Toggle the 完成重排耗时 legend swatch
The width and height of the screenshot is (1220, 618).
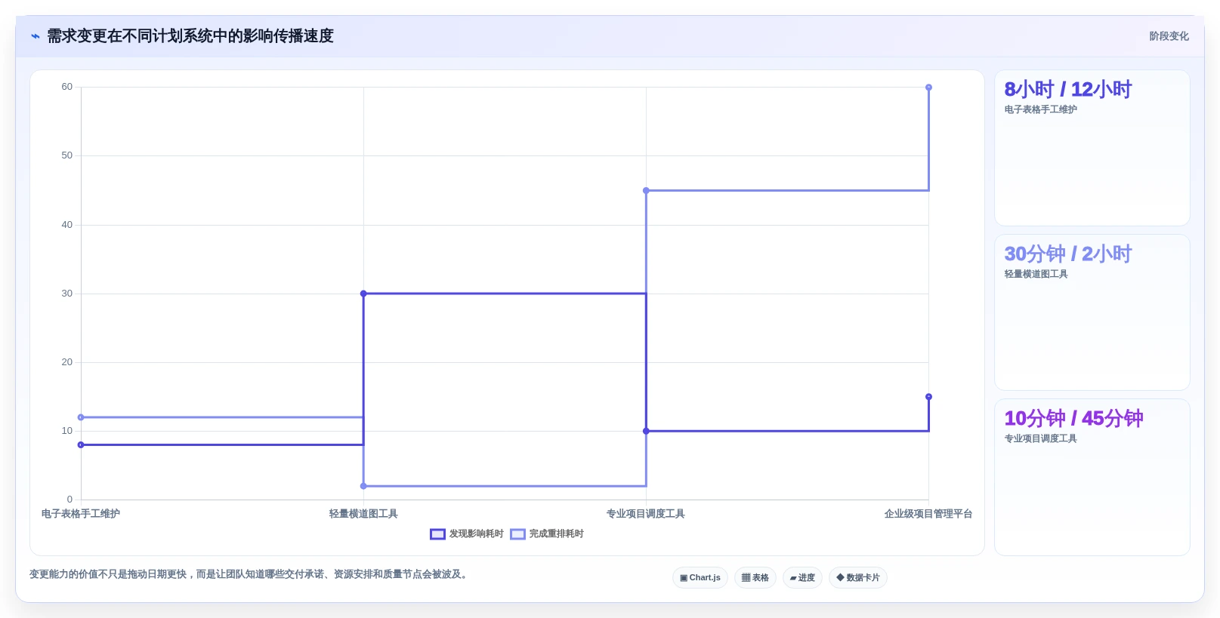517,534
